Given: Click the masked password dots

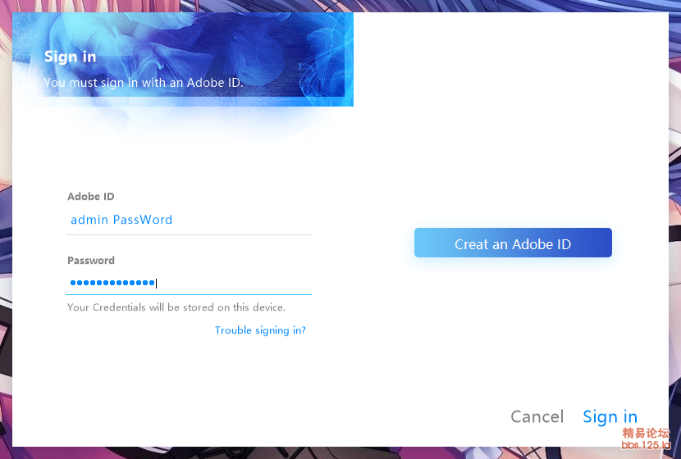Looking at the screenshot, I should (112, 283).
